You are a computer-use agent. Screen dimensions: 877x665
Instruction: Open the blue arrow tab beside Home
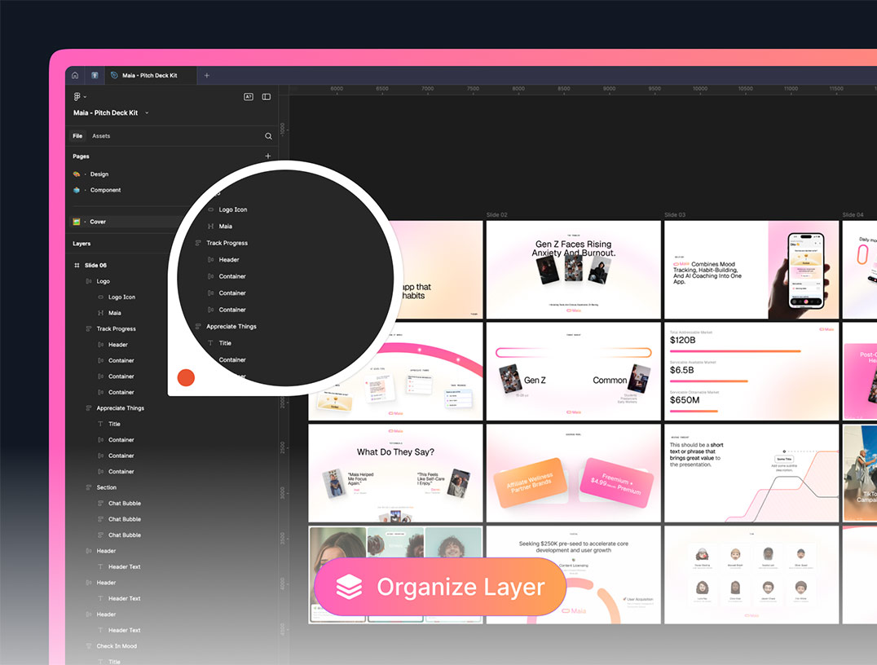95,76
